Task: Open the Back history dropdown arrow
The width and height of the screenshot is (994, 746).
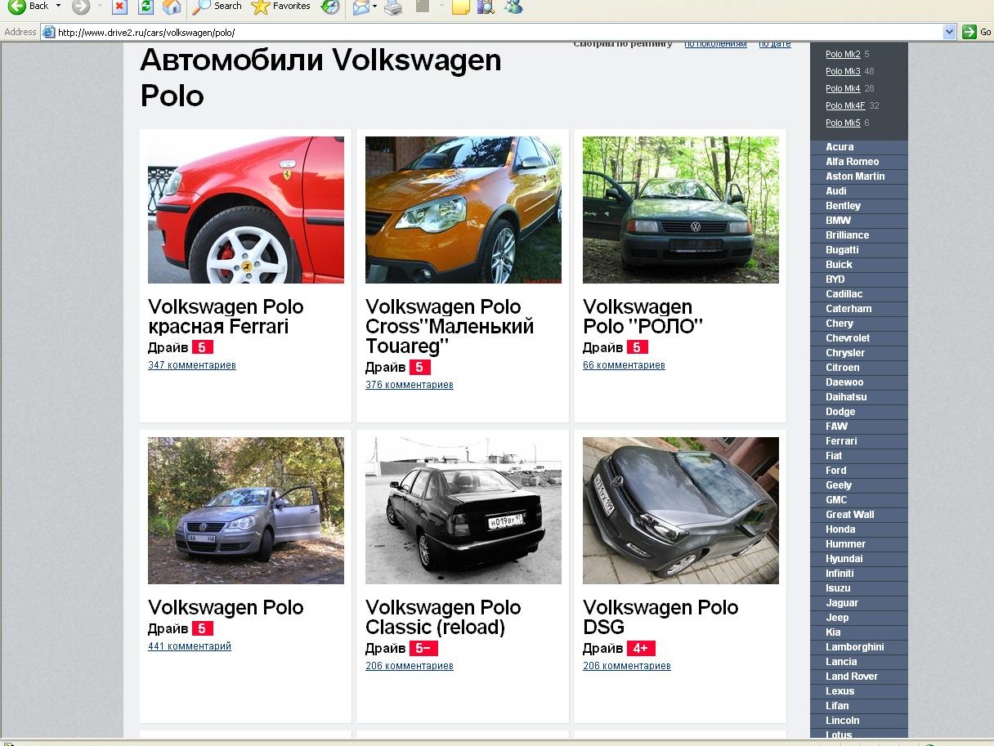Action: pos(58,7)
